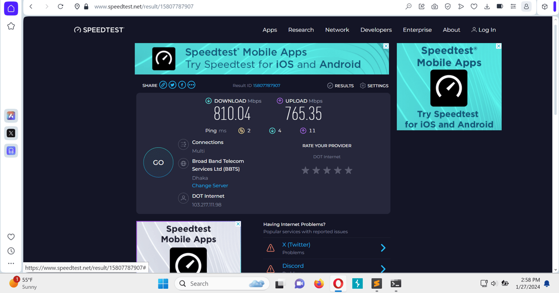View the RESULTS history
The width and height of the screenshot is (559, 293).
point(341,86)
